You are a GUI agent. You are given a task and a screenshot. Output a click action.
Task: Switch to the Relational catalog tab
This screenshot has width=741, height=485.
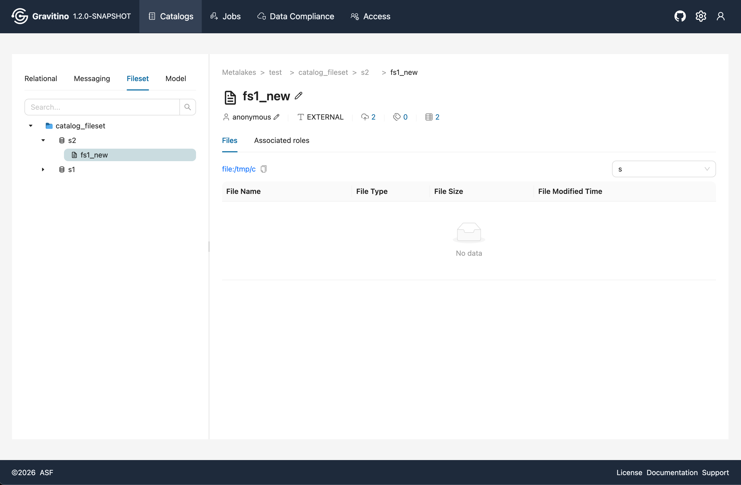[x=41, y=78]
